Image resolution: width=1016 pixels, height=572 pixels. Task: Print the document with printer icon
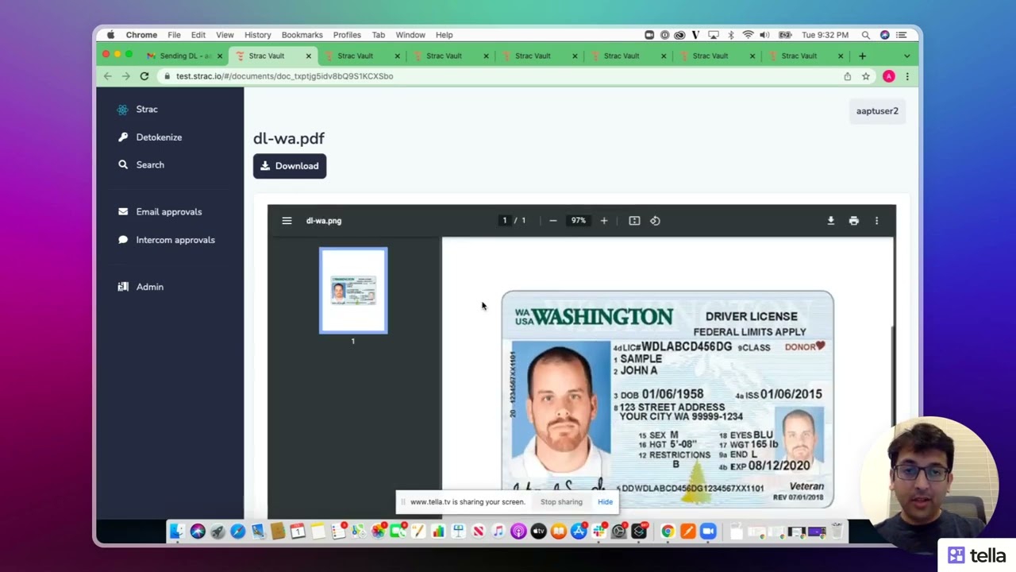pos(854,221)
